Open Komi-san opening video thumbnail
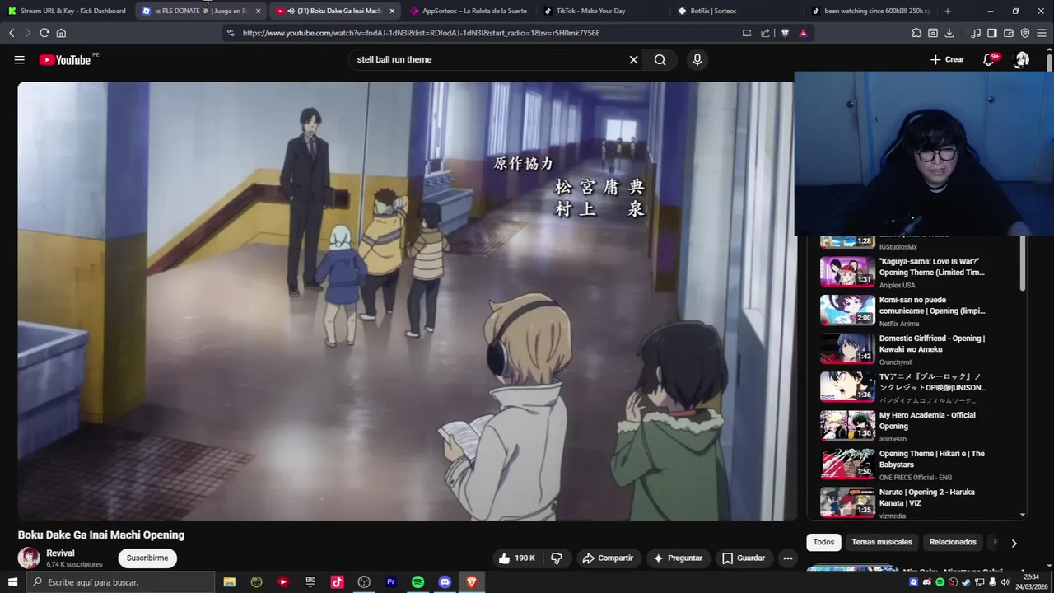This screenshot has width=1054, height=593. coord(847,311)
